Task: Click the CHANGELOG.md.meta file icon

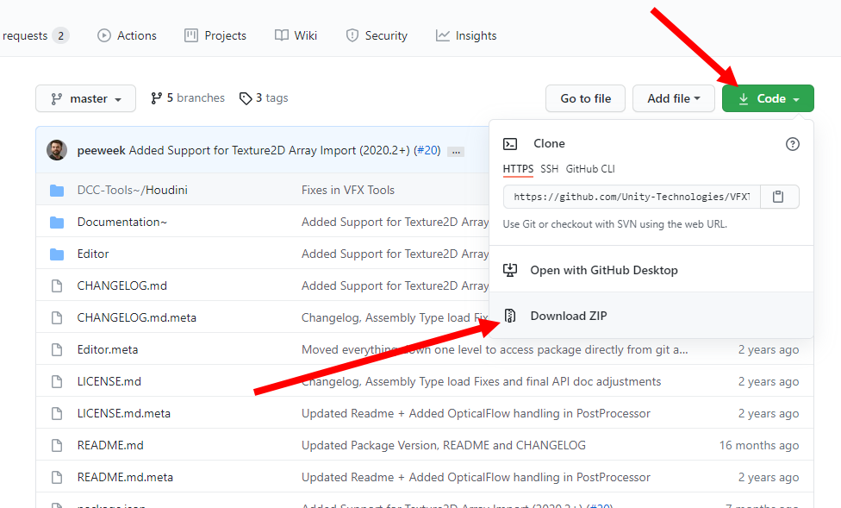Action: pos(57,317)
